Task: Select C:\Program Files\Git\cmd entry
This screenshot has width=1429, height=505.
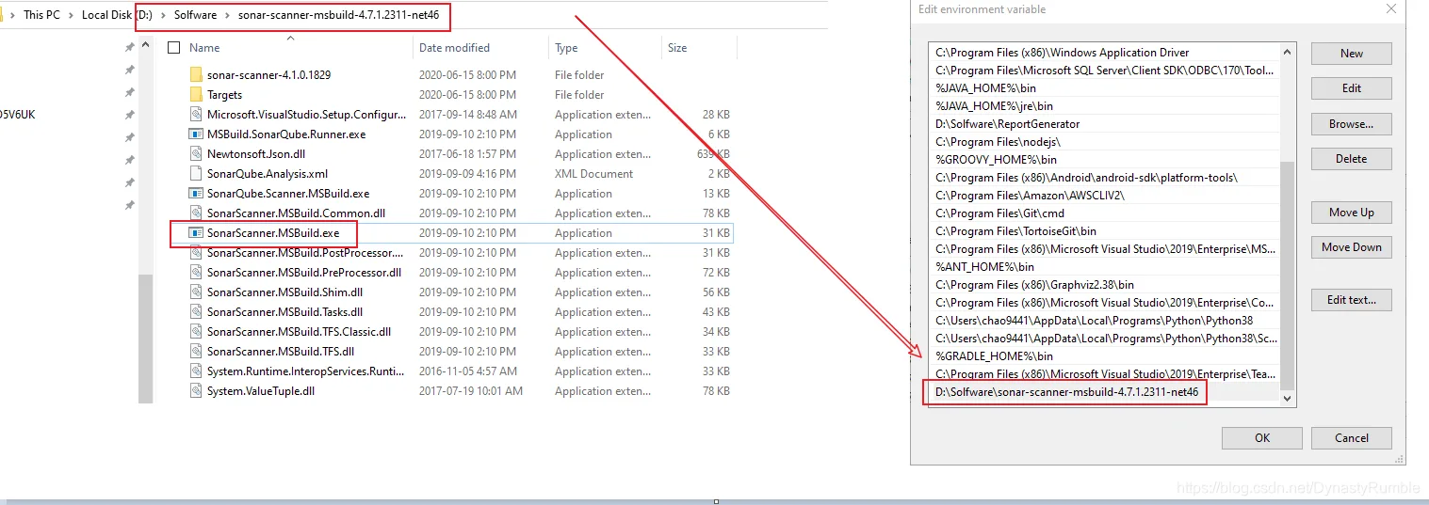Action: coord(1103,213)
